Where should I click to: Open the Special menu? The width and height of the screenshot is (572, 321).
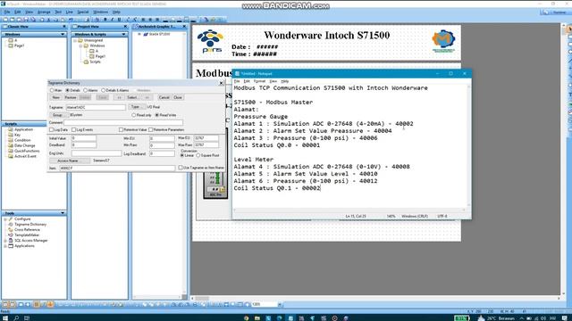pos(83,12)
